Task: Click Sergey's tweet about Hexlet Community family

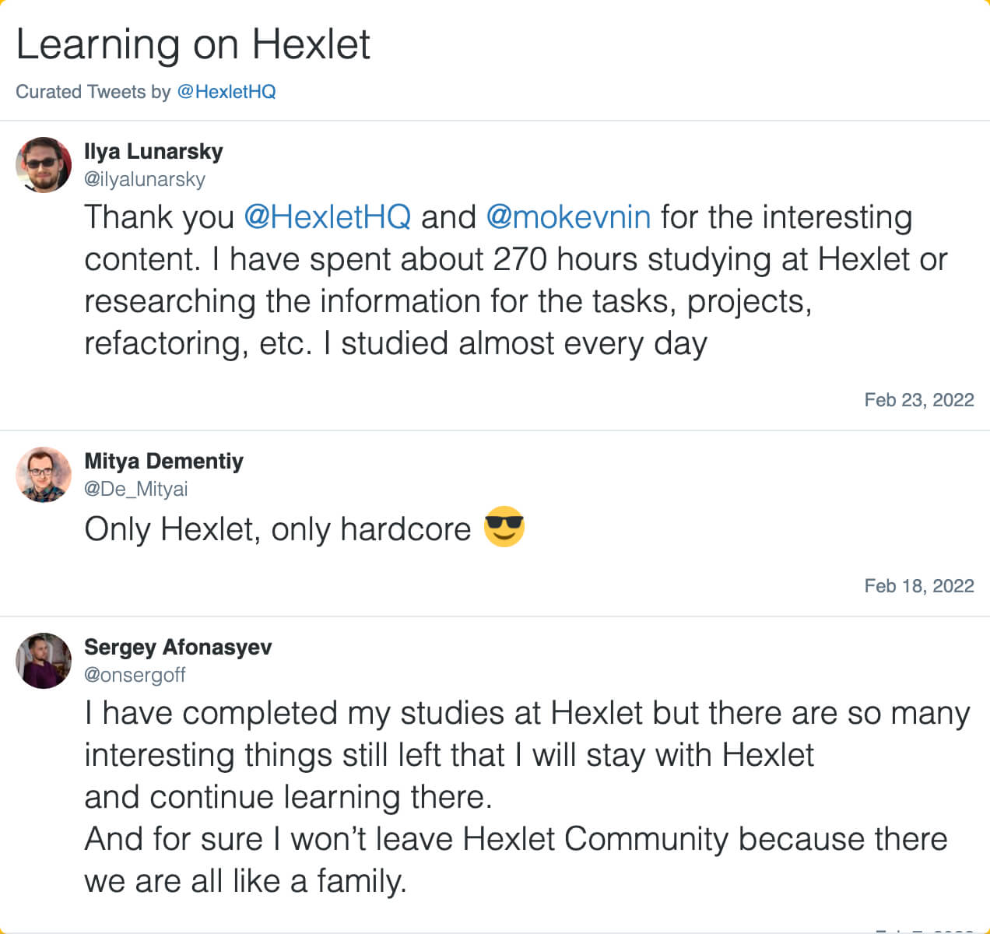Action: tap(514, 797)
